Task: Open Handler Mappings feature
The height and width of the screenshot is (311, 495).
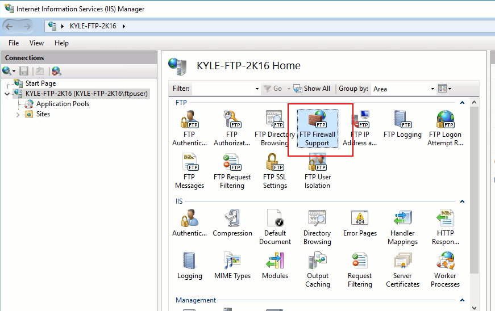Action: pos(402,227)
